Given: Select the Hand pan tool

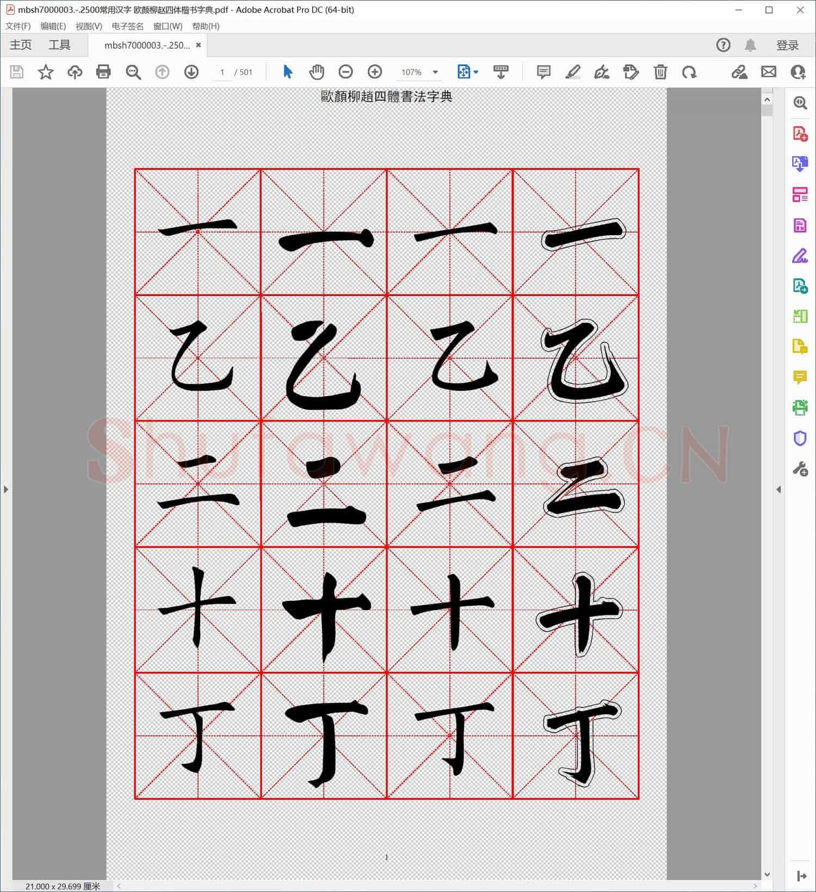Looking at the screenshot, I should pyautogui.click(x=317, y=72).
